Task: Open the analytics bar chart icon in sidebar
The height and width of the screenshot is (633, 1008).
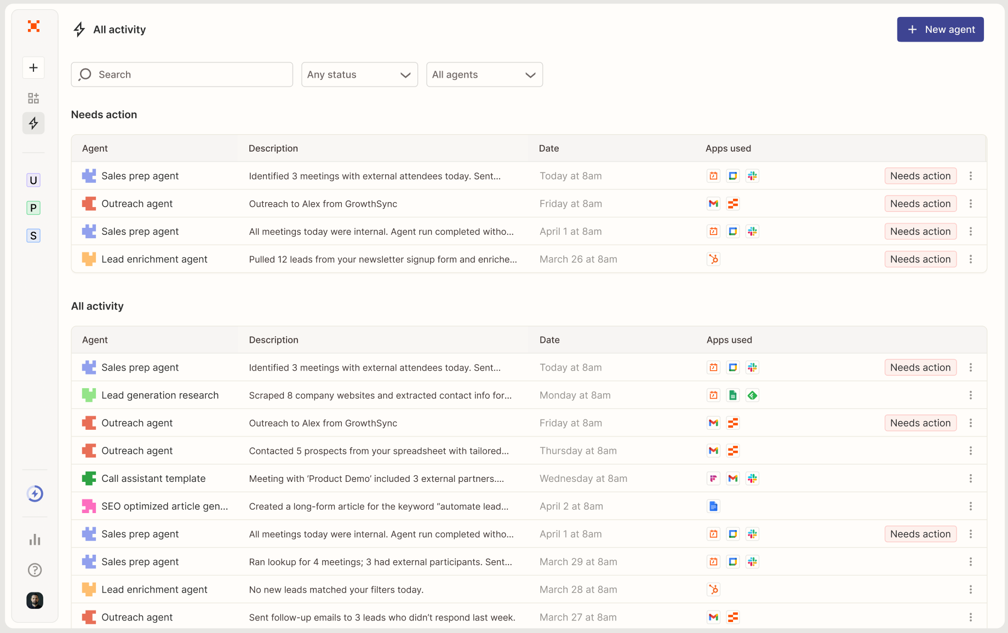Action: click(34, 539)
